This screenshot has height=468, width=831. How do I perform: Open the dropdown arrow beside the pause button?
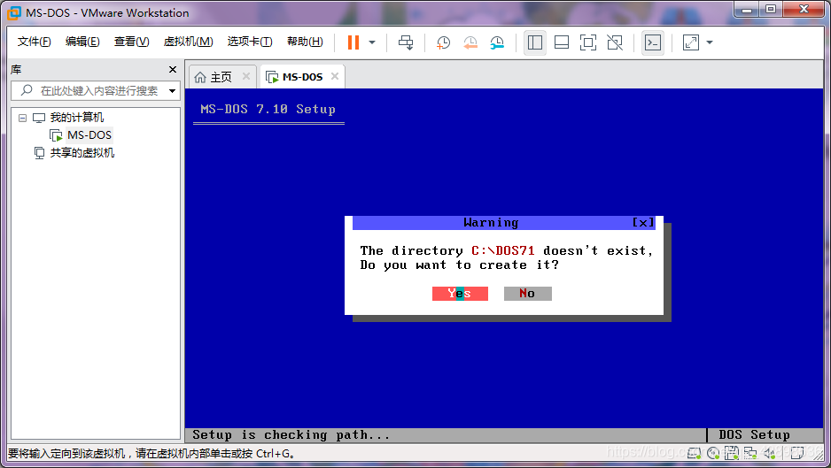click(x=372, y=42)
